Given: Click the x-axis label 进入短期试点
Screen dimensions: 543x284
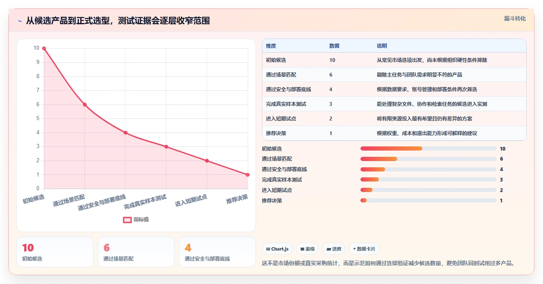Looking at the screenshot, I should (191, 201).
